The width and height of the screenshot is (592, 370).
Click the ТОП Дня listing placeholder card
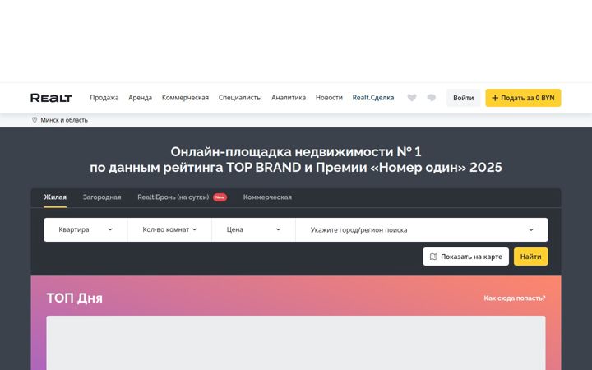[x=296, y=343]
